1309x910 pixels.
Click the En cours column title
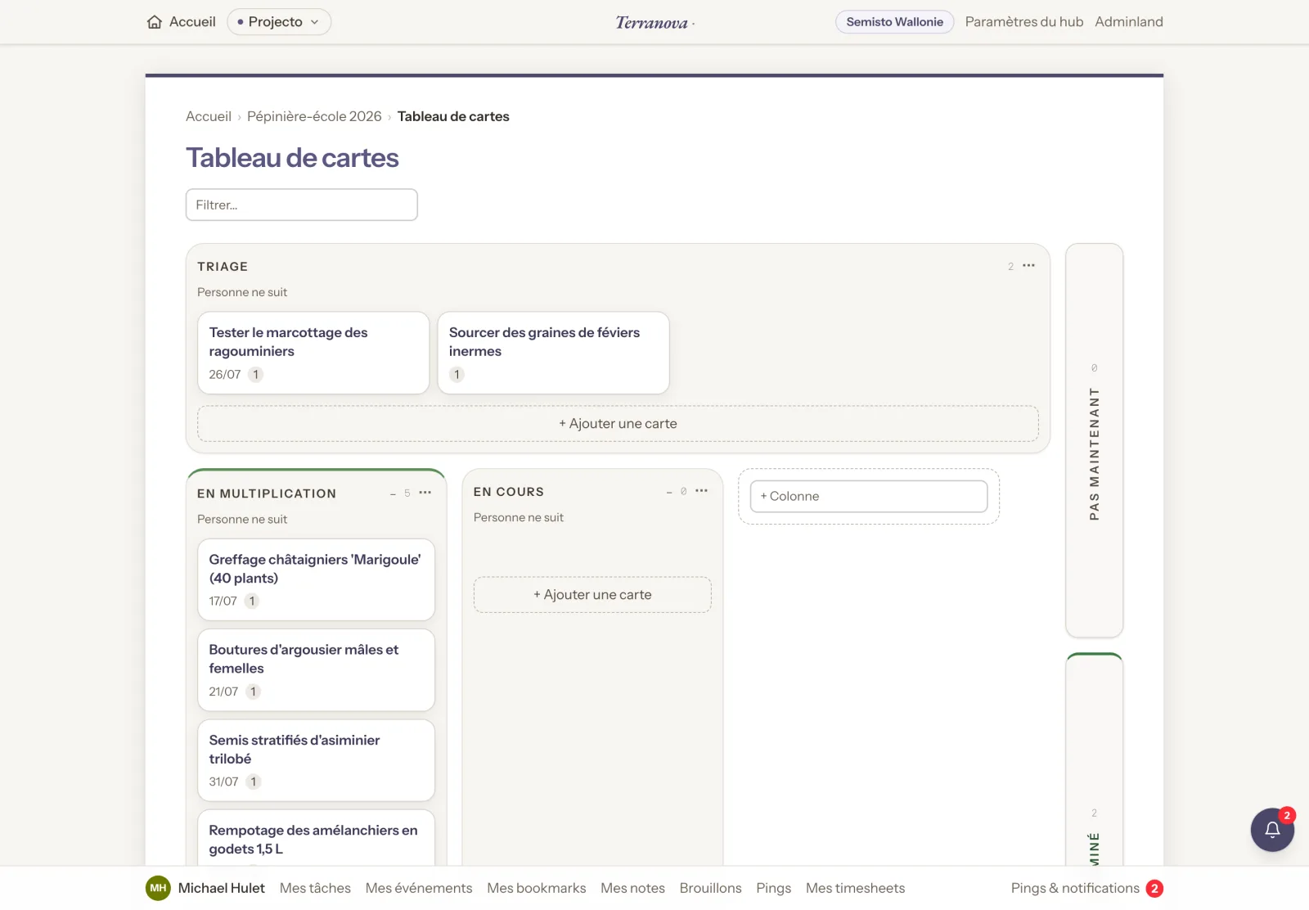click(509, 492)
